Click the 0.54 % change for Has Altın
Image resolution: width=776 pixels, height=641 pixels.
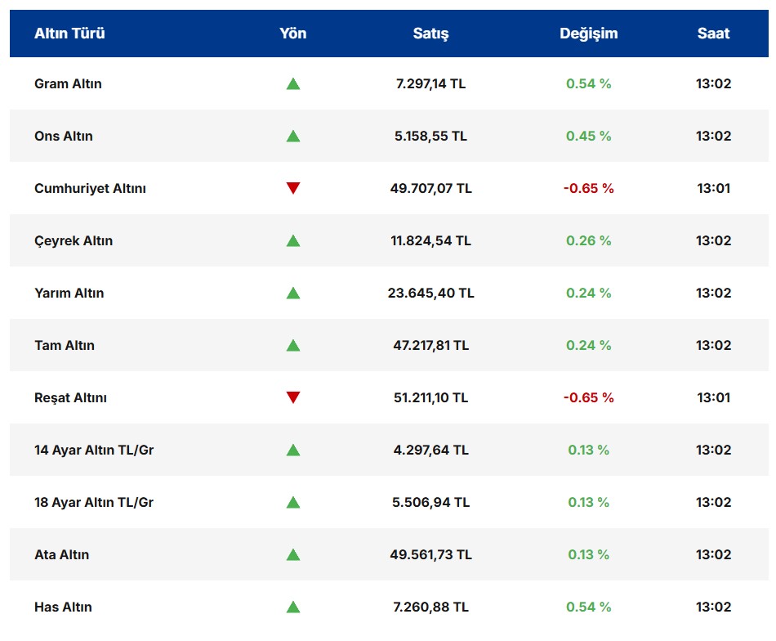[x=588, y=607]
